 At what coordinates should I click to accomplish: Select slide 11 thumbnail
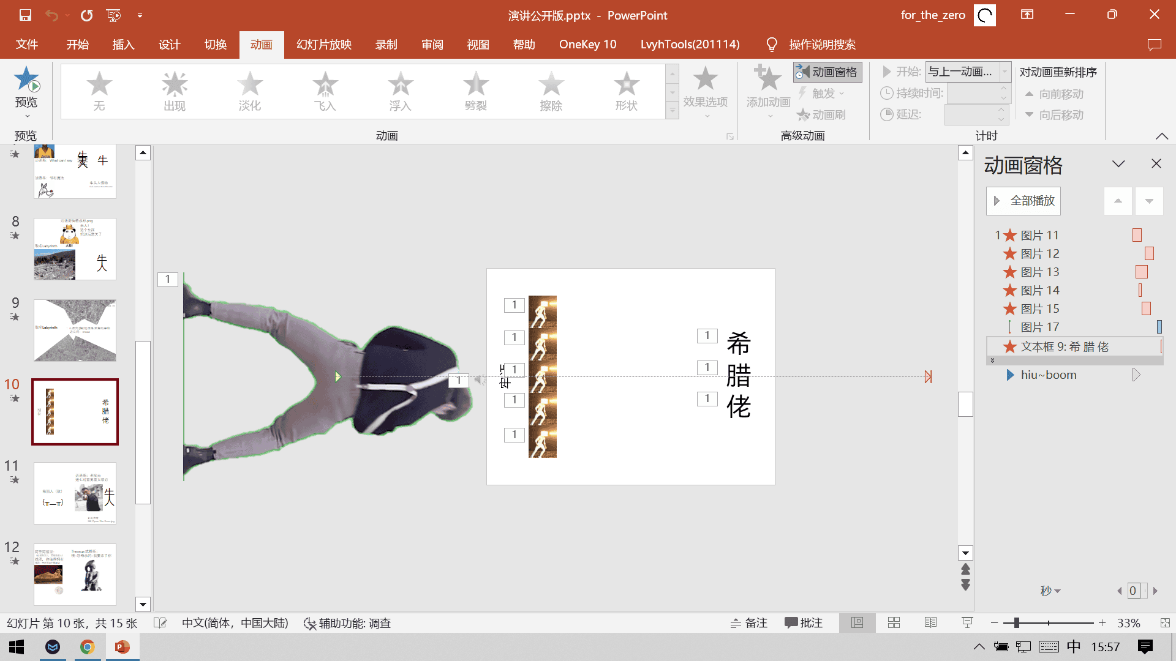pos(75,493)
